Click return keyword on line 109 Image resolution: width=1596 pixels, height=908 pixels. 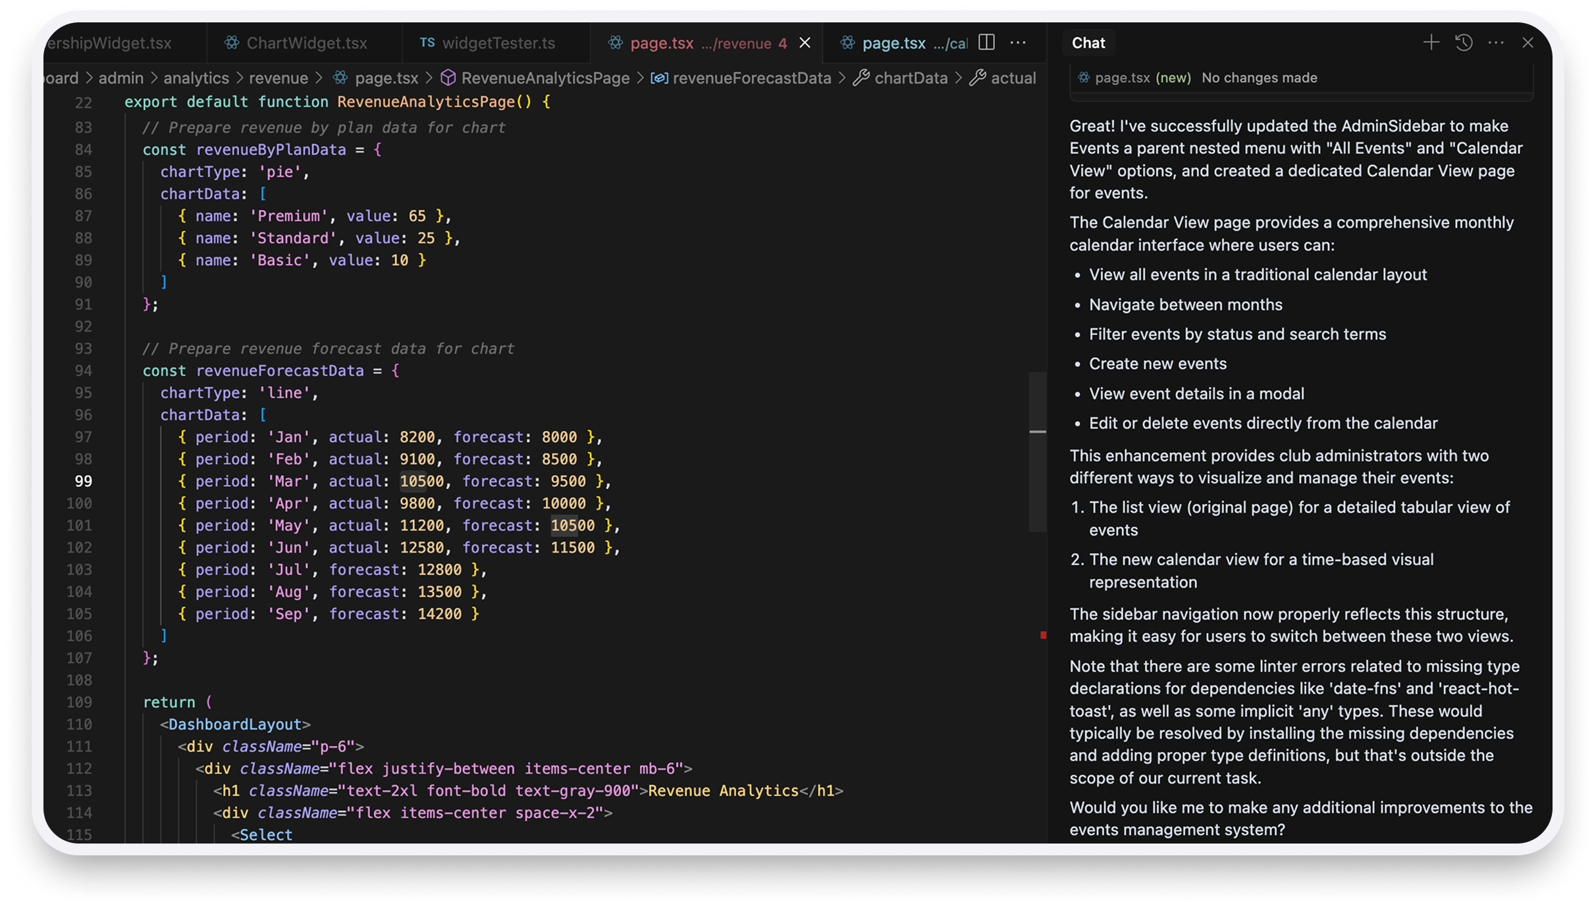click(x=169, y=702)
